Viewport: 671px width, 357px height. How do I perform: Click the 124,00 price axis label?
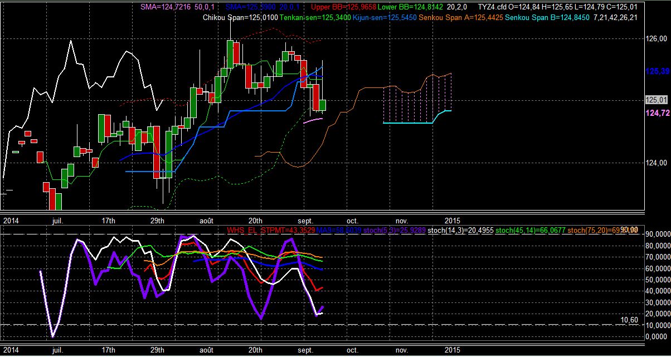click(656, 163)
